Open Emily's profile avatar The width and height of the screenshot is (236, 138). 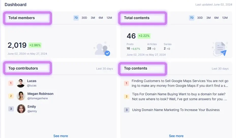21,109
